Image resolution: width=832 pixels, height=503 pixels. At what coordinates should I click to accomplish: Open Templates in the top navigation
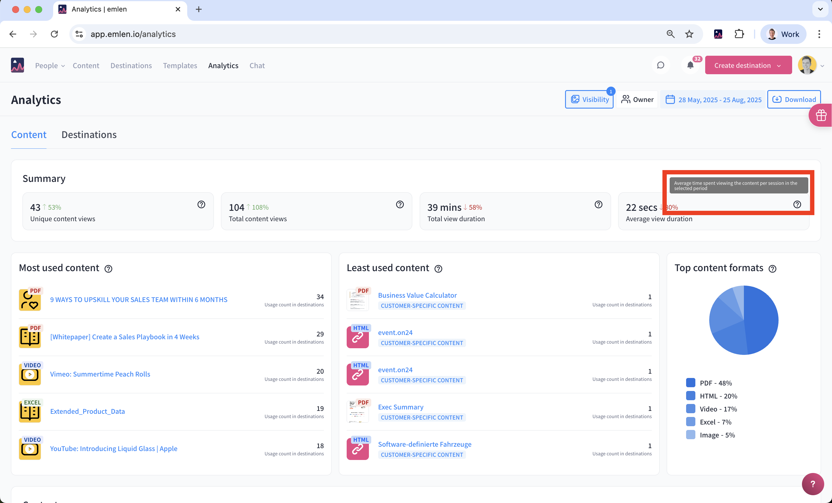pos(180,66)
